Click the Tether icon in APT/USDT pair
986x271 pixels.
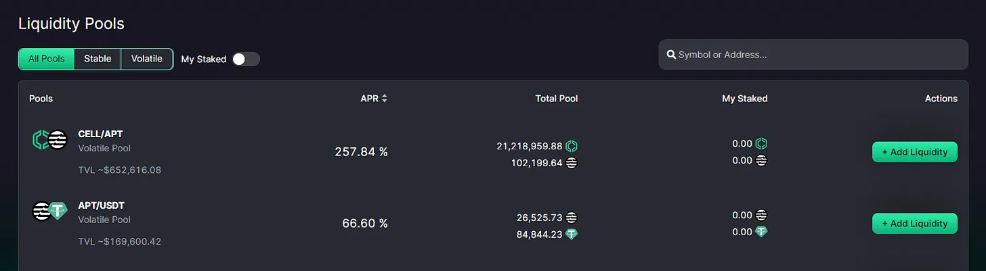tap(59, 212)
